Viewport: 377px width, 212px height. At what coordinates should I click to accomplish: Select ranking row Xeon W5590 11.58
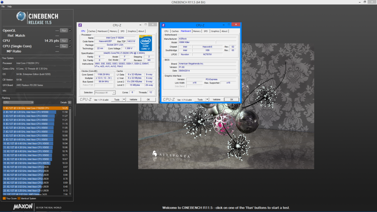(x=36, y=112)
